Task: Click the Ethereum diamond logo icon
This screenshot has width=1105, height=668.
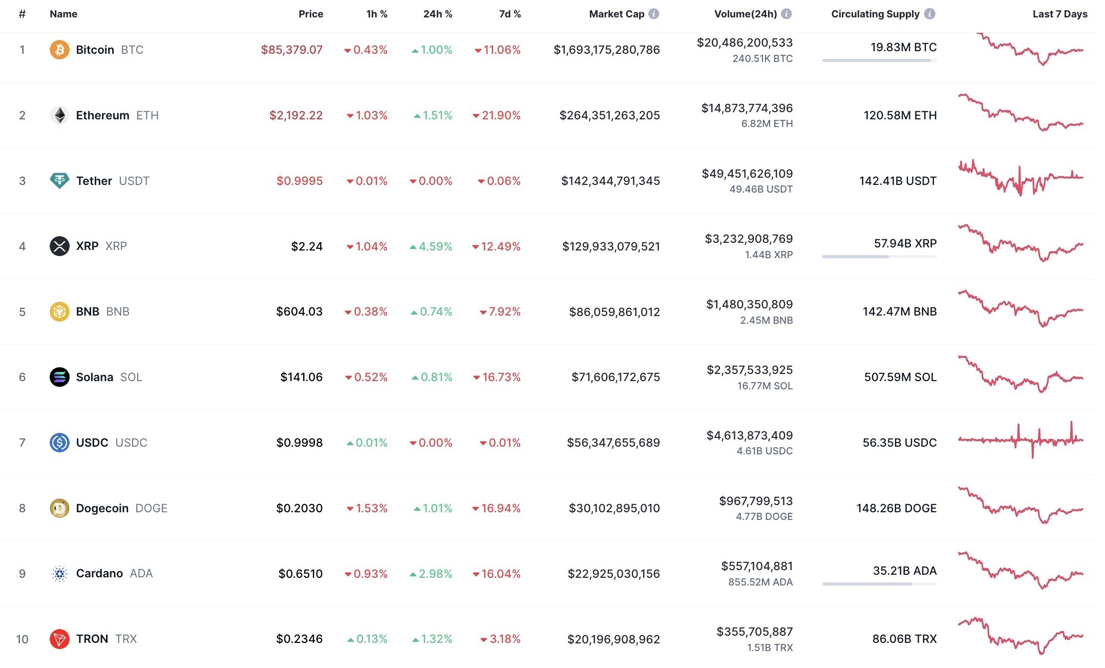Action: (x=59, y=115)
